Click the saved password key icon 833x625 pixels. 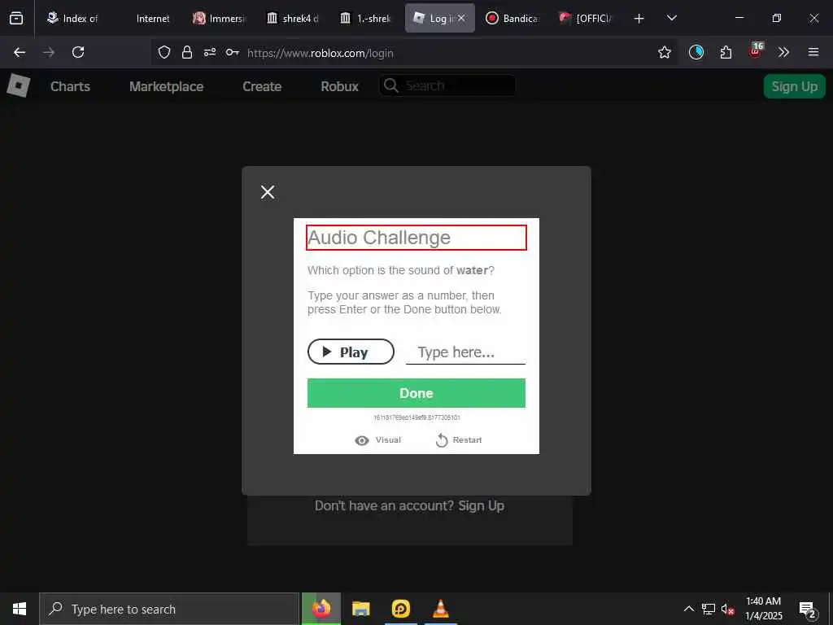[x=232, y=52]
